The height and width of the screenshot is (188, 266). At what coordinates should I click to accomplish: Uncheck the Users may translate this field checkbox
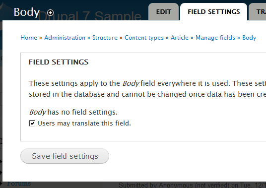32,123
